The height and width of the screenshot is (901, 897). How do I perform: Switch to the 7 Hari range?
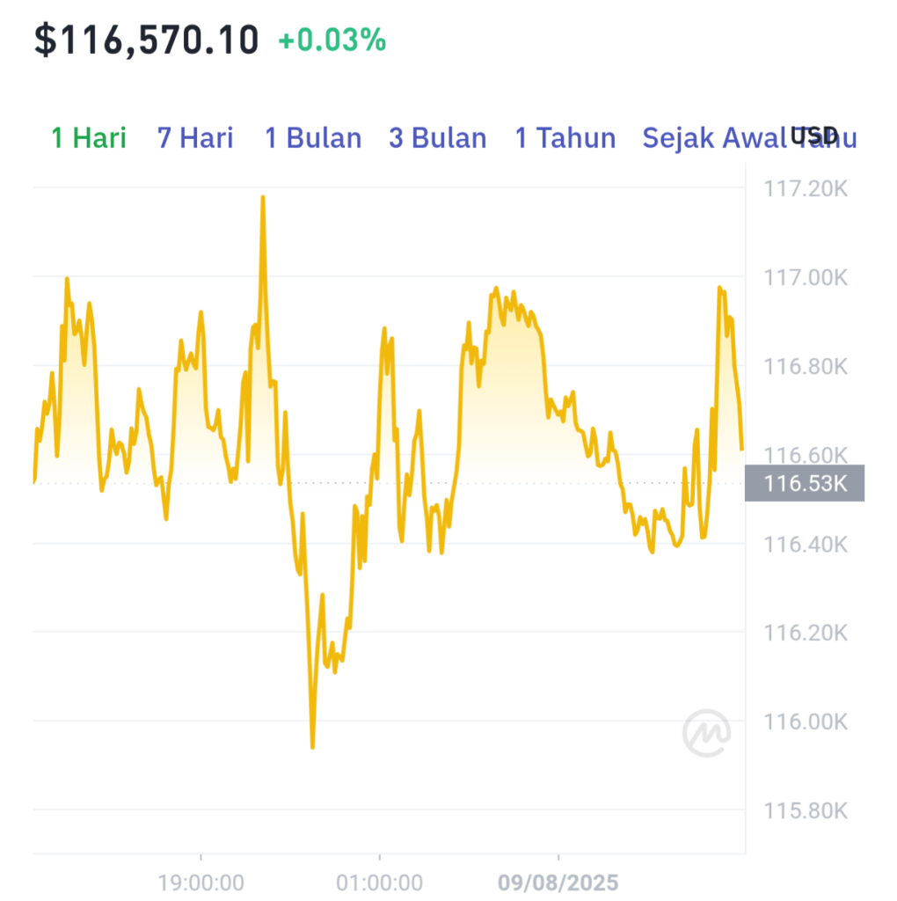(x=195, y=138)
